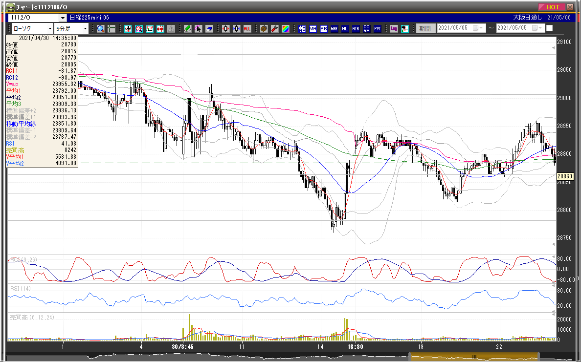Toggle the ATR indicator
Viewport: 581px width, 362px height.
356,28
